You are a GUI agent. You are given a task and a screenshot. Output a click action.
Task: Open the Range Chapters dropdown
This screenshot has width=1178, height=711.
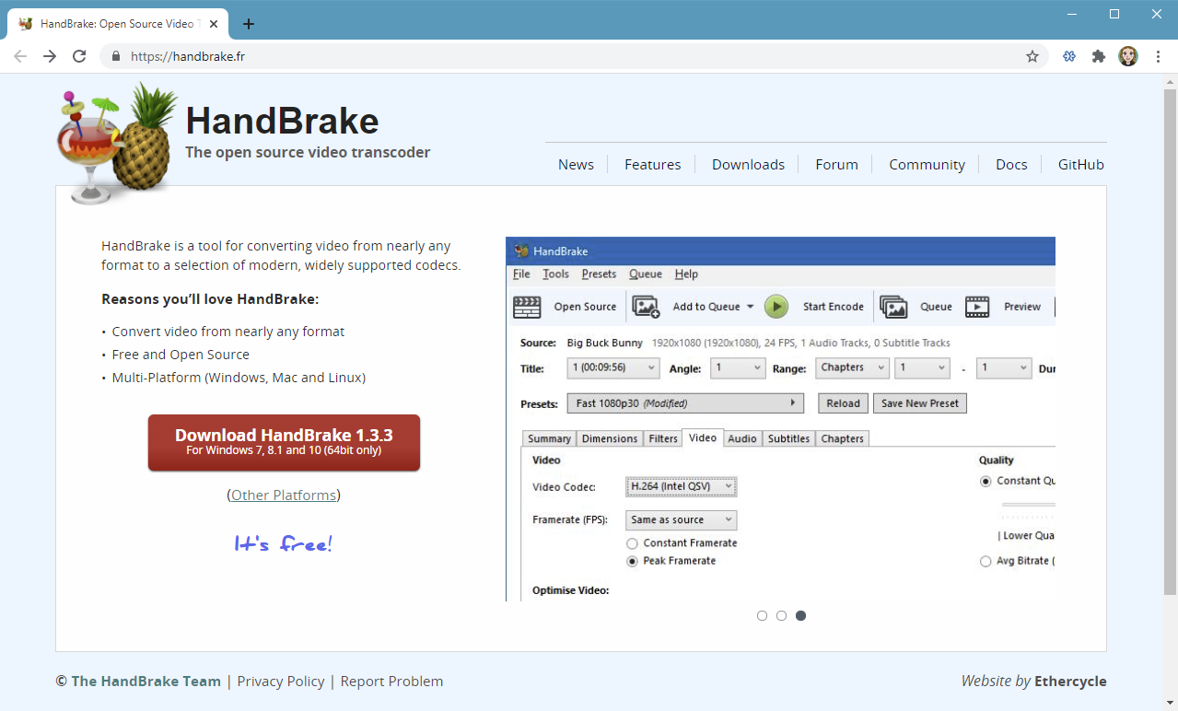pyautogui.click(x=852, y=367)
